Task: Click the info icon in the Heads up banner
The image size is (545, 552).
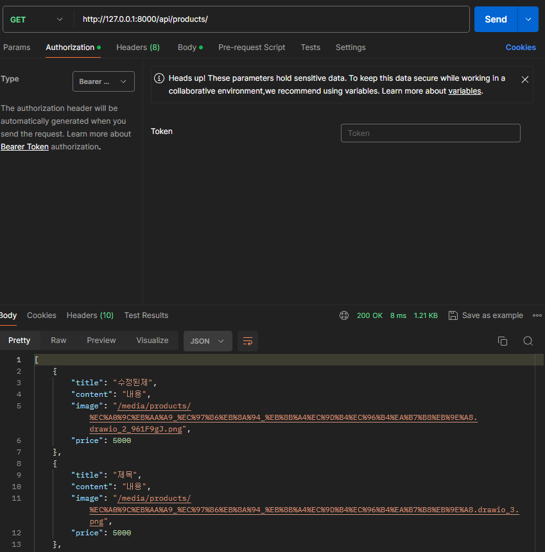Action: (x=159, y=78)
